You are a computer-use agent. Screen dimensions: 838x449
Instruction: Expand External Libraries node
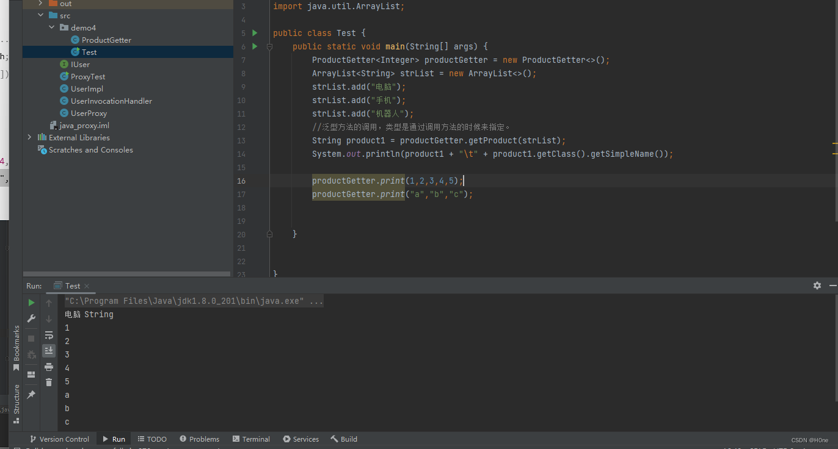(x=29, y=137)
